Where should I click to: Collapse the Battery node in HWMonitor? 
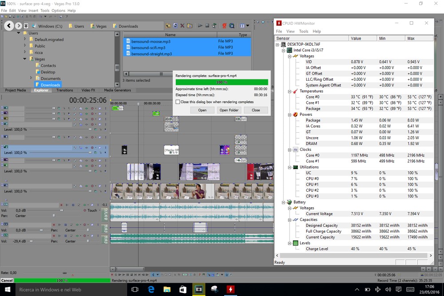point(282,202)
